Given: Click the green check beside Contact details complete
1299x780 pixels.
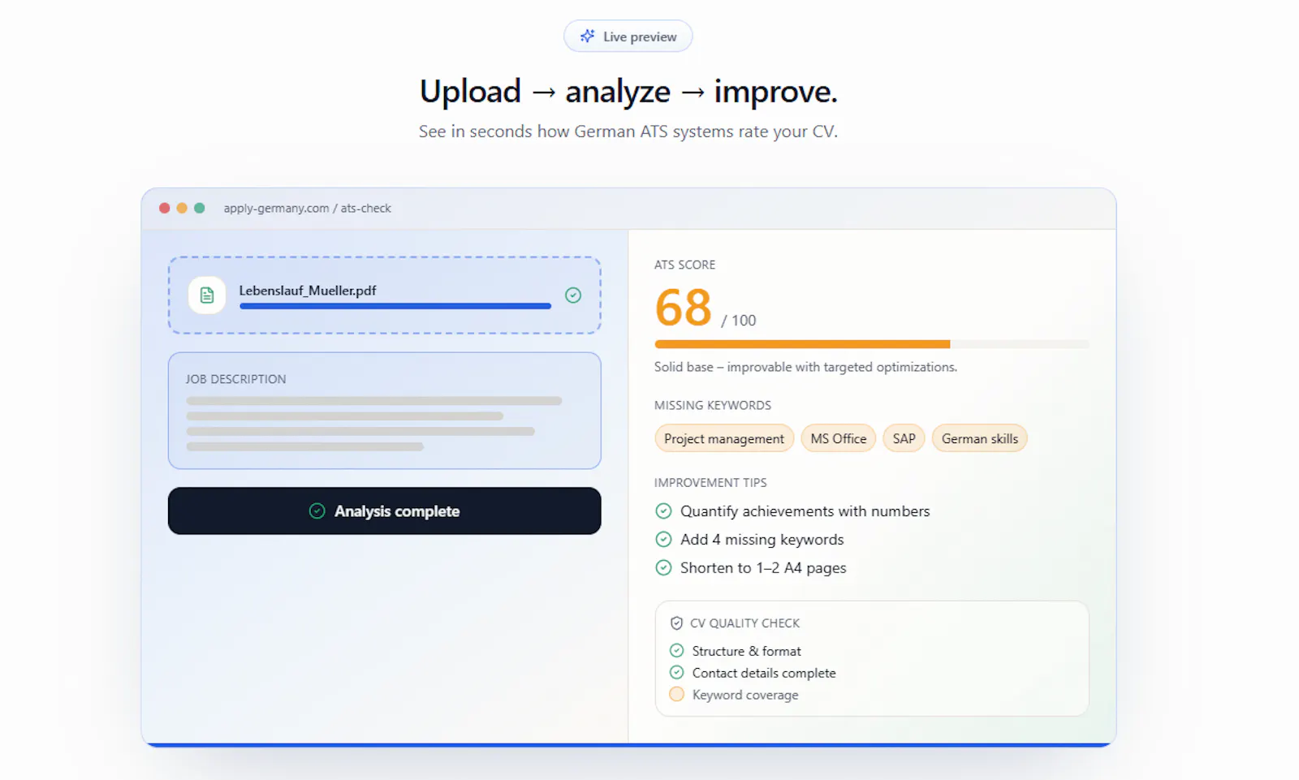Looking at the screenshot, I should pos(676,672).
